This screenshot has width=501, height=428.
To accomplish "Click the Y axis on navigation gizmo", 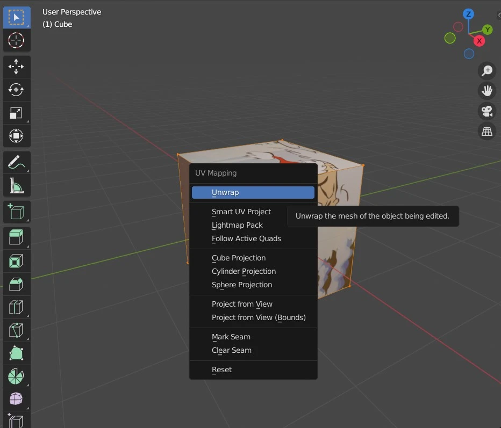I will pos(487,30).
